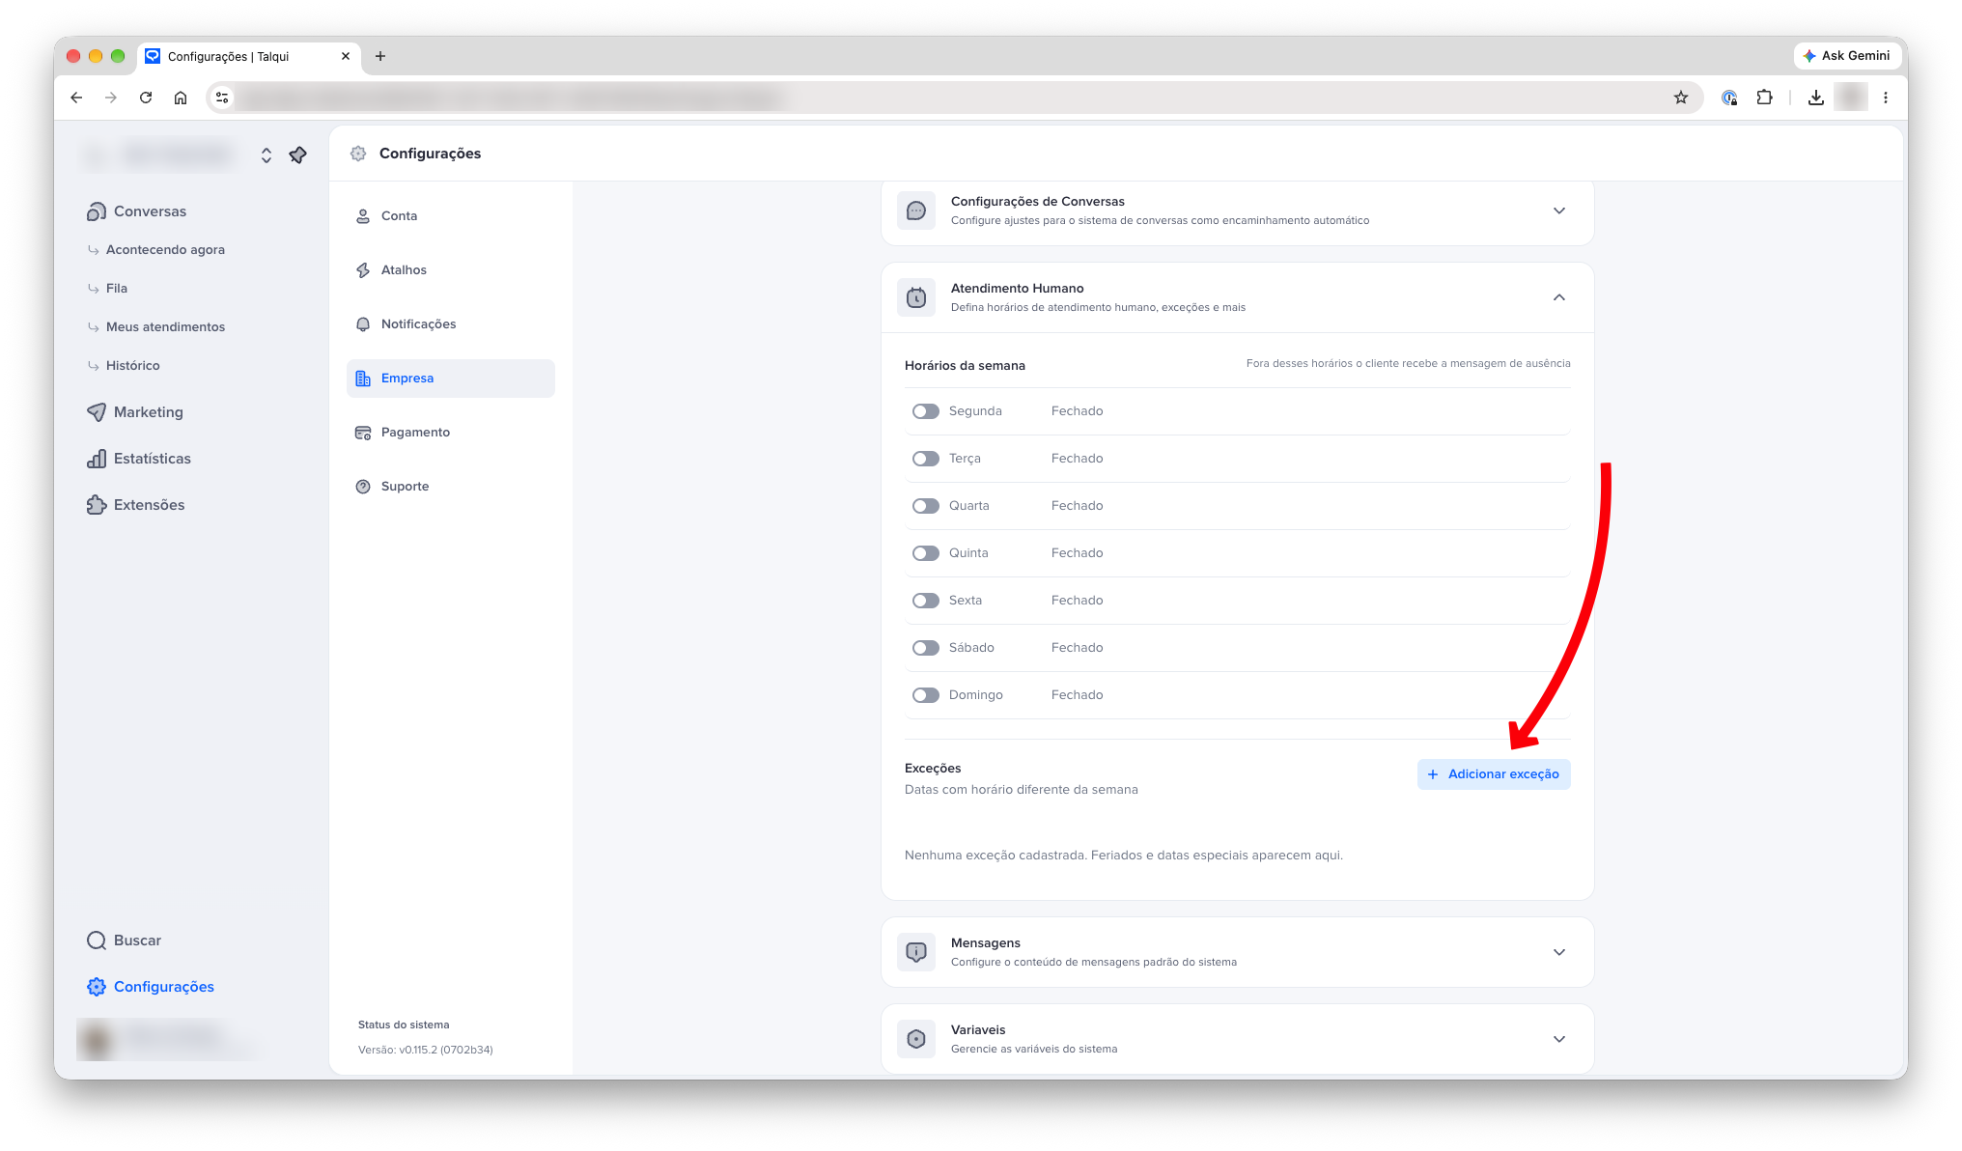The width and height of the screenshot is (1962, 1151).
Task: Go to the browser home page
Action: [181, 98]
